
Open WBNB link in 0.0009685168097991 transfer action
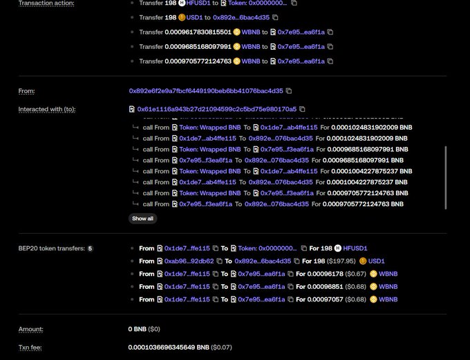[251, 47]
